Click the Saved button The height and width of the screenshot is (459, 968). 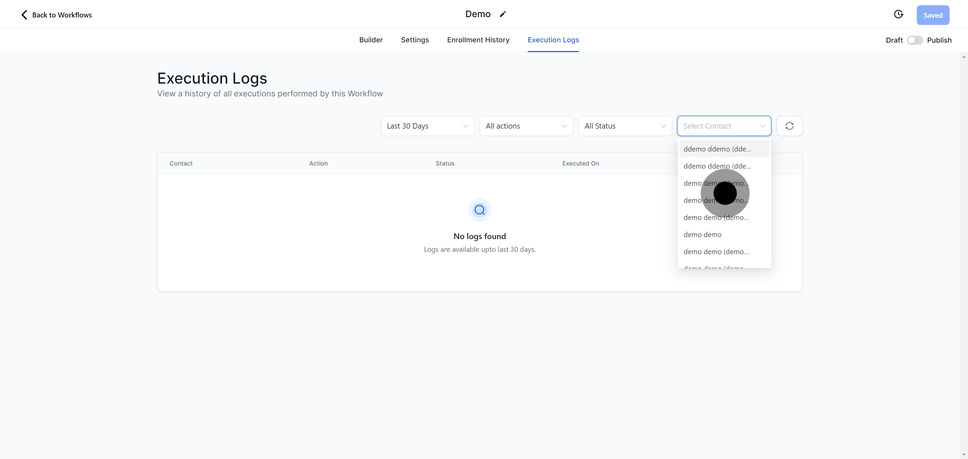pyautogui.click(x=933, y=15)
